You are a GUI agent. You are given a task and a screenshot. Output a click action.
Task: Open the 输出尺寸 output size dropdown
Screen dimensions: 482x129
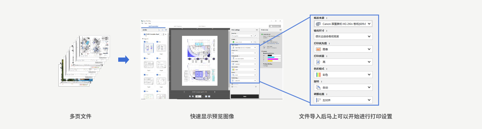(x=343, y=36)
